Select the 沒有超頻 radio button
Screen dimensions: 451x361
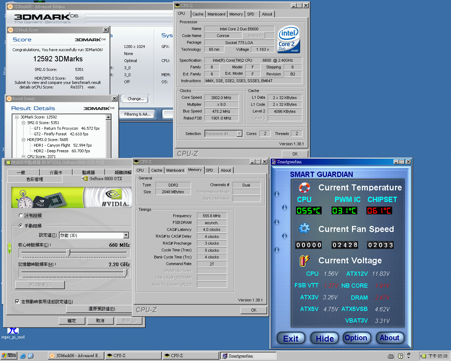coord(20,215)
